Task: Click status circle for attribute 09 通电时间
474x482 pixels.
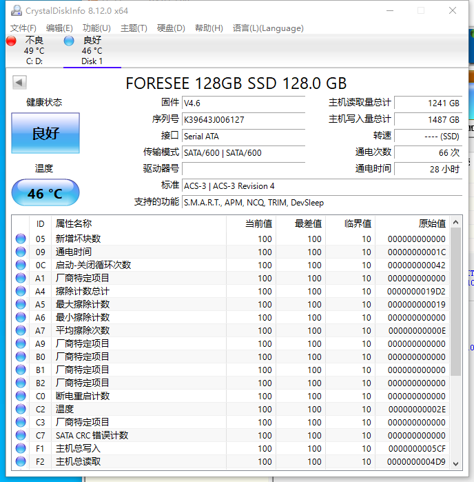Action: point(21,252)
